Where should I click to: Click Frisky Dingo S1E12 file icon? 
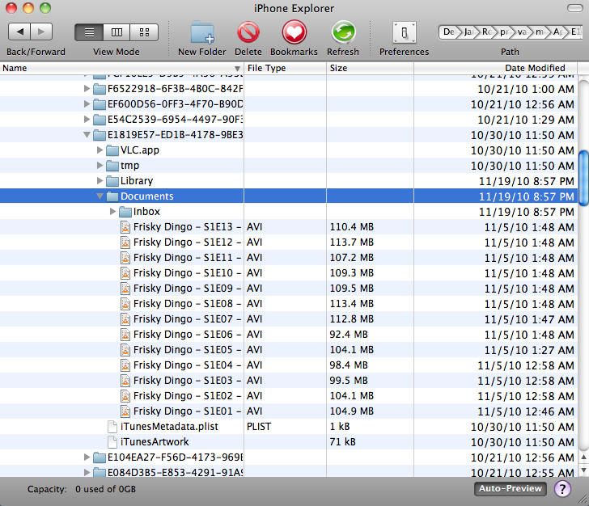click(x=125, y=242)
